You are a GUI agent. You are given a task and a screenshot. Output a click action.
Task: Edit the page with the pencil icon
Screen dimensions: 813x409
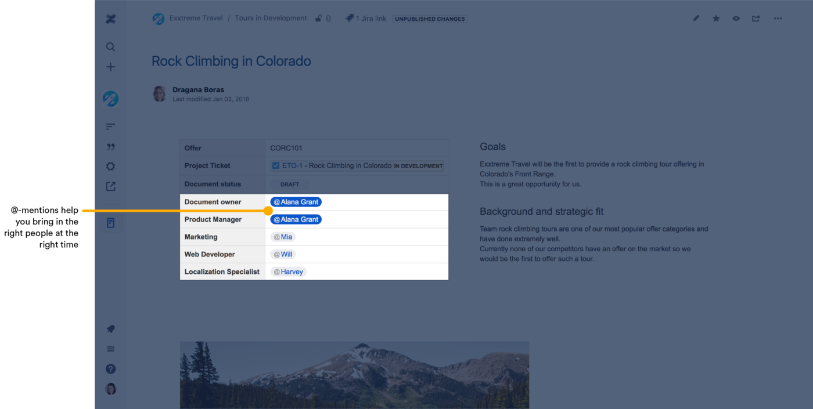tap(696, 19)
